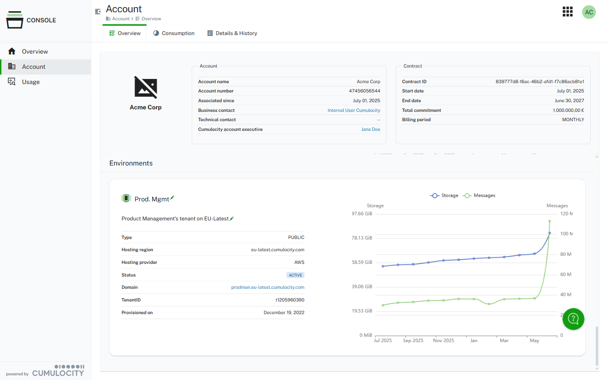Open Usage in the sidebar

pos(46,82)
